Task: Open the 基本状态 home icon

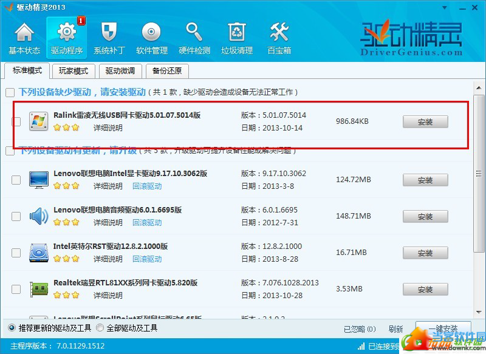Action: [24, 33]
